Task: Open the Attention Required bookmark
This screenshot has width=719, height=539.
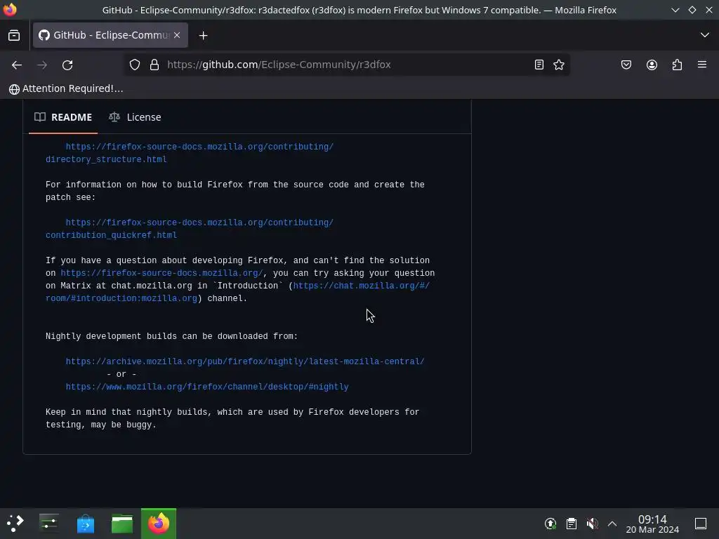Action: (66, 89)
